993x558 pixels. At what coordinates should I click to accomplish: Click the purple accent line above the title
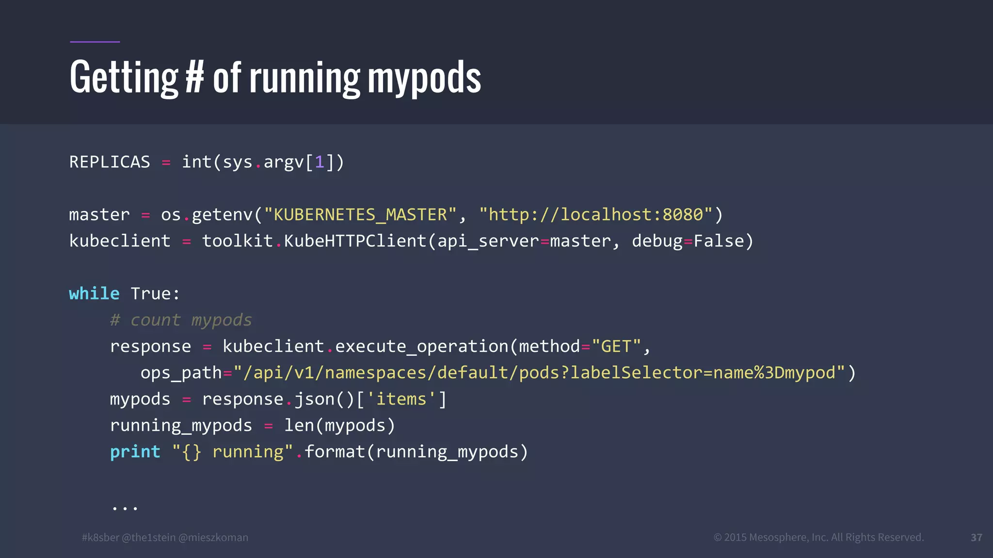point(95,42)
